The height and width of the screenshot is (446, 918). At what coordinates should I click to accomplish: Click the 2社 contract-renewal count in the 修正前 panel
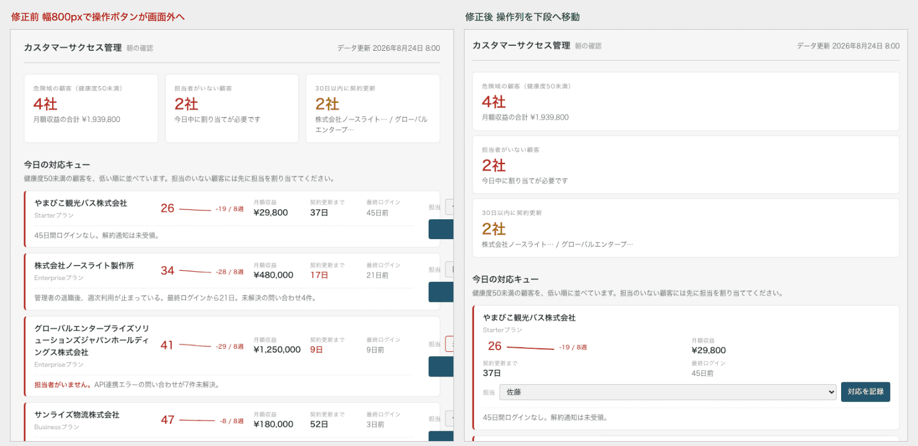(x=328, y=103)
